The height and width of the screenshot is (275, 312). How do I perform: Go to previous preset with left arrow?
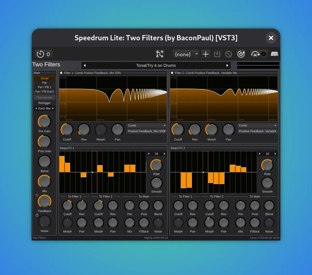click(84, 66)
